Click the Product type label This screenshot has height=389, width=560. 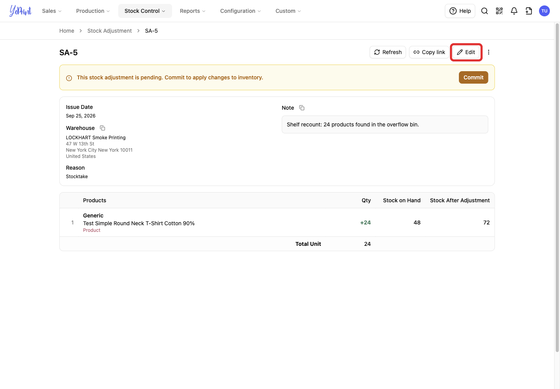click(91, 230)
